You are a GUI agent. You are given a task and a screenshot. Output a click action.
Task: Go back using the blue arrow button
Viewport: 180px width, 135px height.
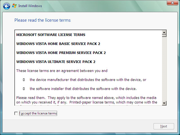(6, 6)
